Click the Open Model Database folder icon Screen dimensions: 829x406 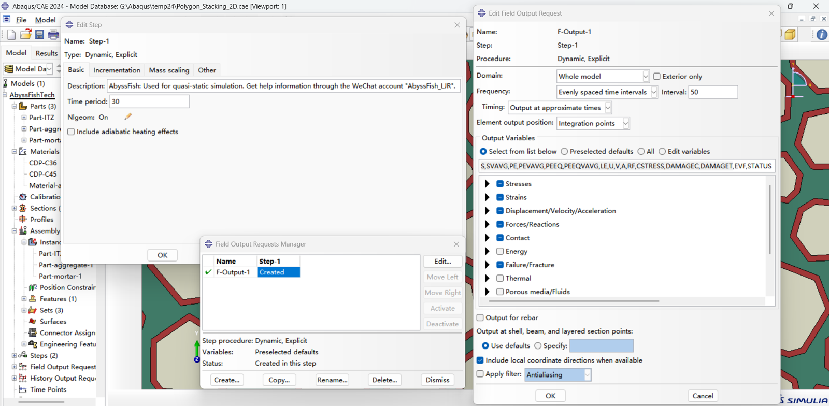(x=25, y=35)
